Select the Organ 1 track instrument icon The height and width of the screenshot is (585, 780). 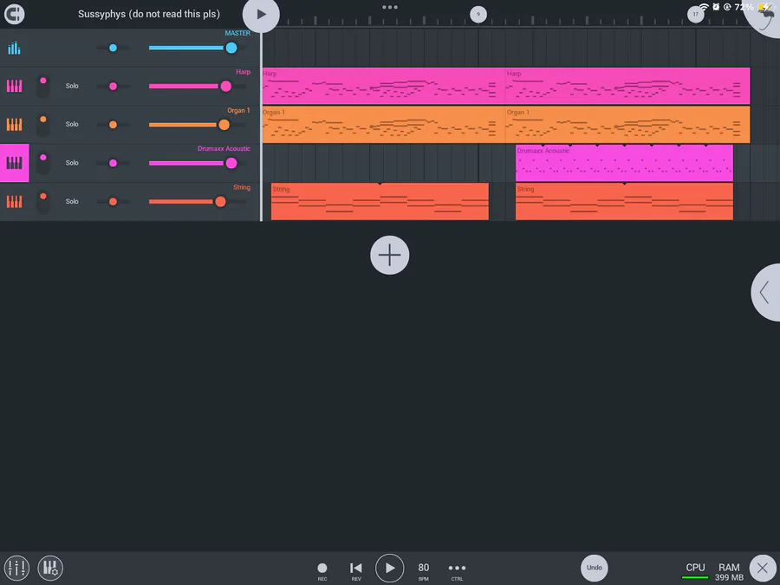pos(15,124)
